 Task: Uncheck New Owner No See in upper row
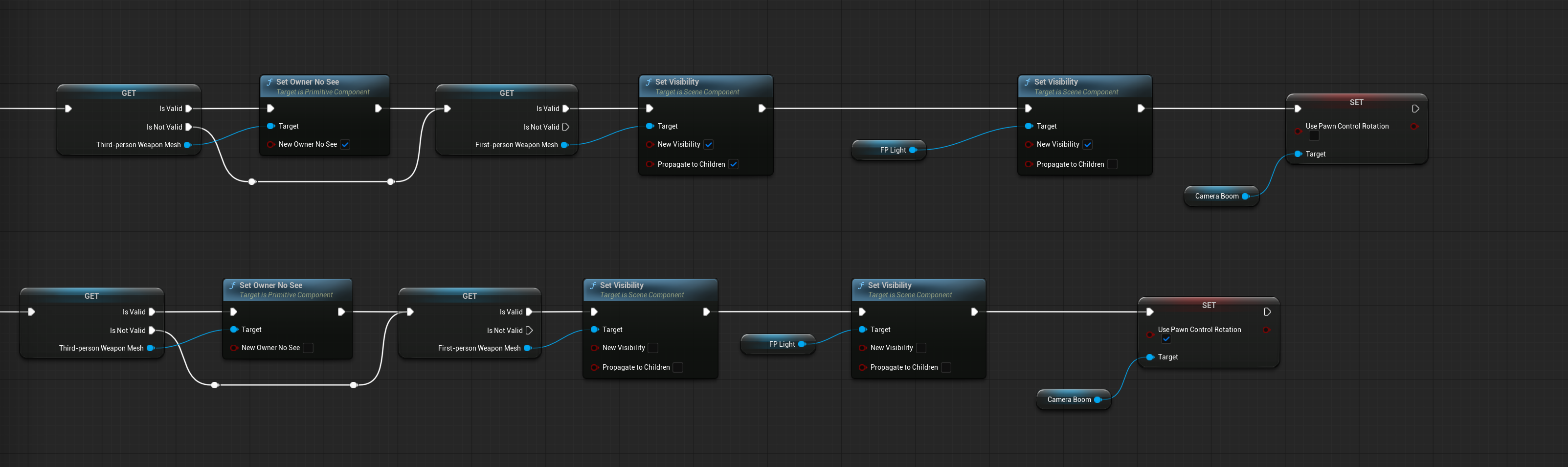tap(345, 144)
